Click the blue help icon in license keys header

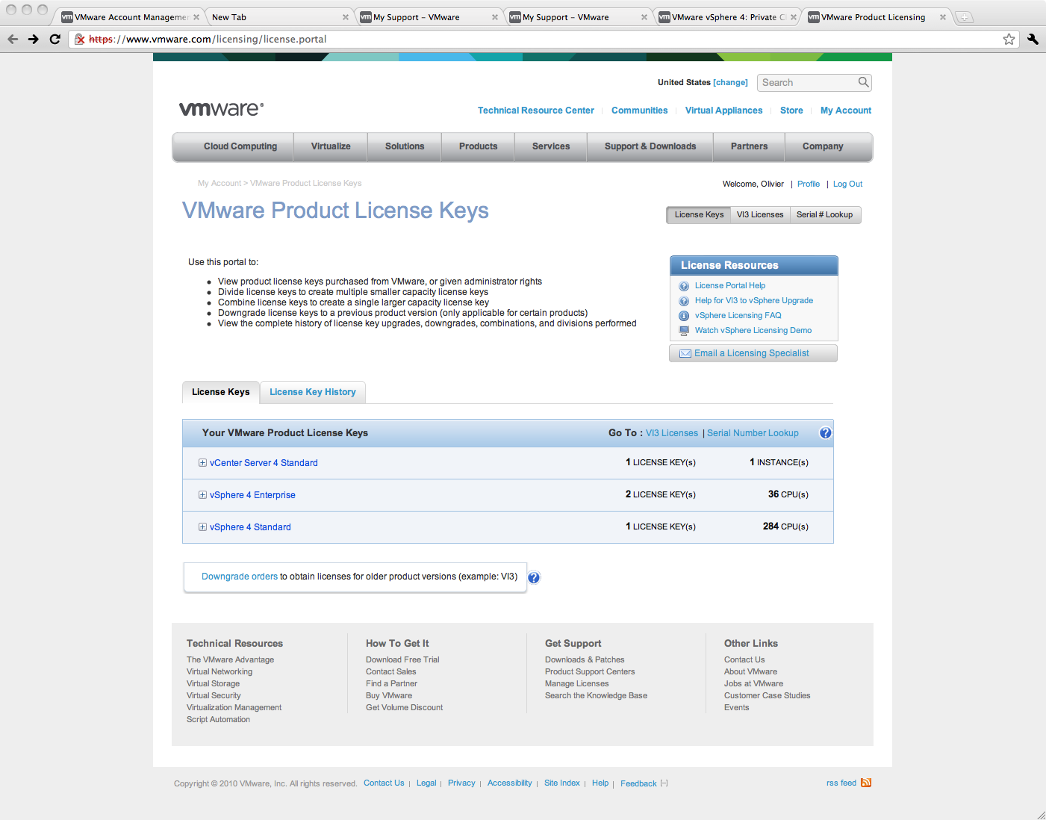pyautogui.click(x=825, y=432)
